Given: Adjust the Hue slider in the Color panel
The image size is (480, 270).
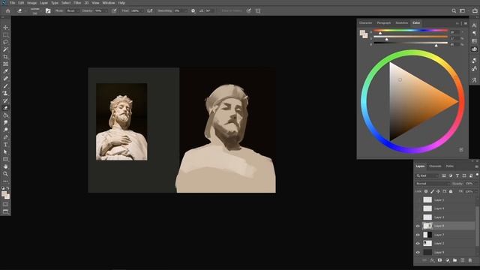Looking at the screenshot, I should (x=410, y=31).
